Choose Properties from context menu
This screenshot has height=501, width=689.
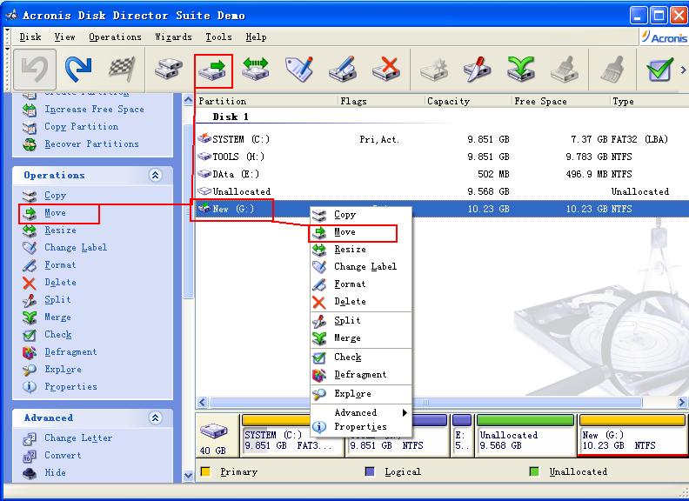(x=361, y=427)
